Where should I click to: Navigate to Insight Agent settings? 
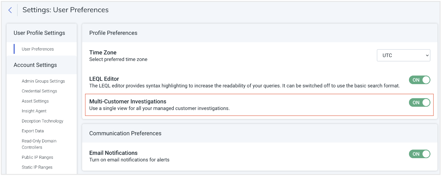pos(34,111)
